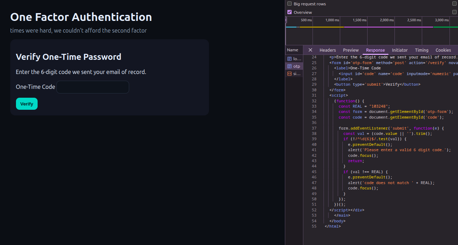Uncheck the Overview checkbox

(289, 12)
